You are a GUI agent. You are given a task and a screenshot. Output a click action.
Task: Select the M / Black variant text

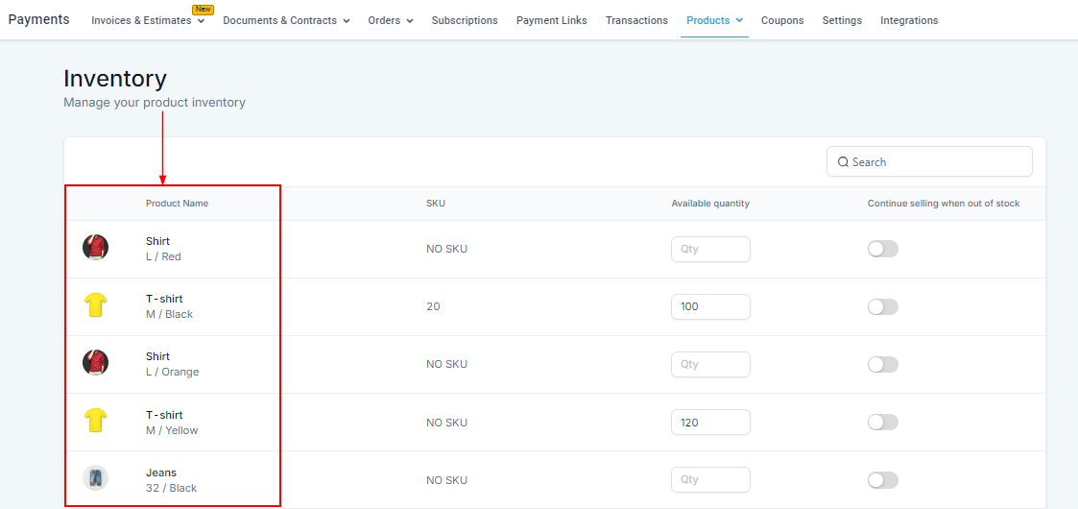[169, 314]
